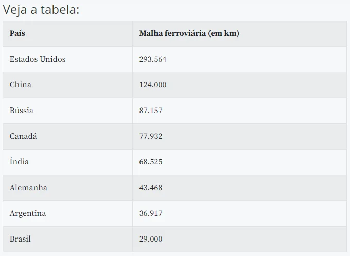This screenshot has height=256, width=350.
Task: Click the value 87.157
Action: pyautogui.click(x=151, y=111)
